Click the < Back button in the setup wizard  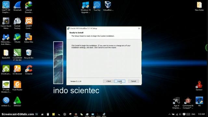(x=108, y=81)
